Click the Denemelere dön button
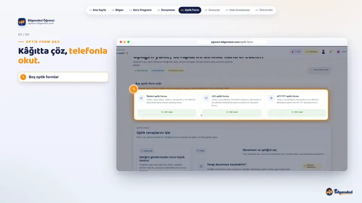Screen dimensions: 362x203 point(319,70)
